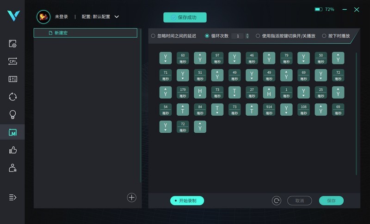Click the circular reset refresh icon

(276, 201)
